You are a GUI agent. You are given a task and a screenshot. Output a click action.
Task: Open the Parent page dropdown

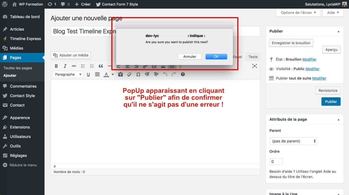pos(293,141)
